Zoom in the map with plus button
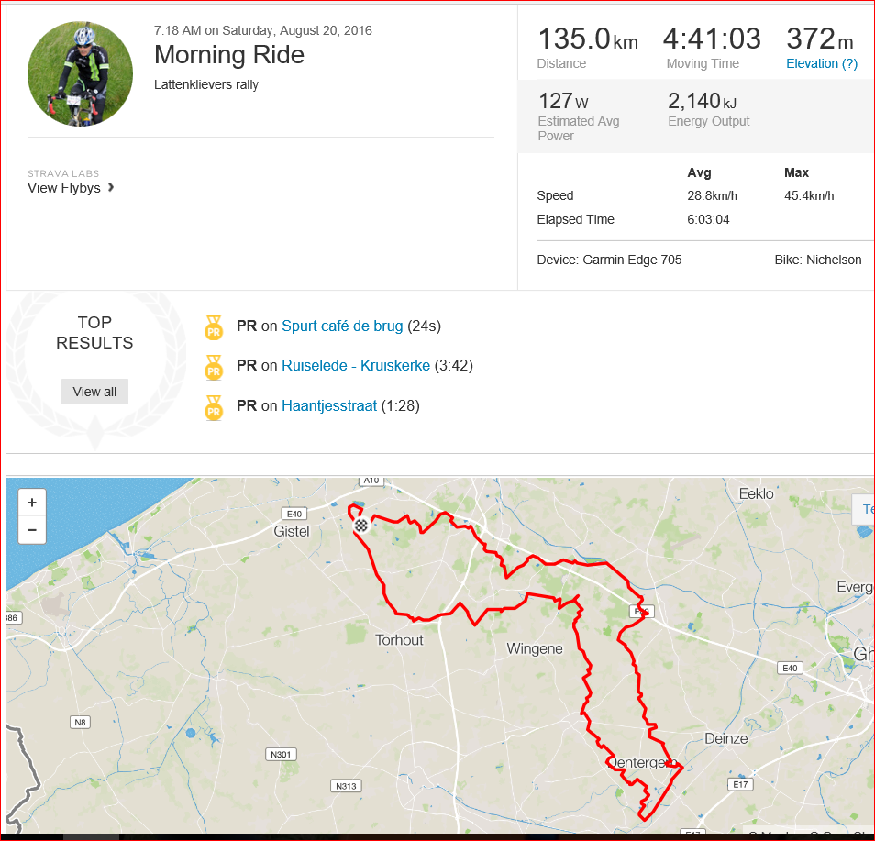 pos(32,503)
